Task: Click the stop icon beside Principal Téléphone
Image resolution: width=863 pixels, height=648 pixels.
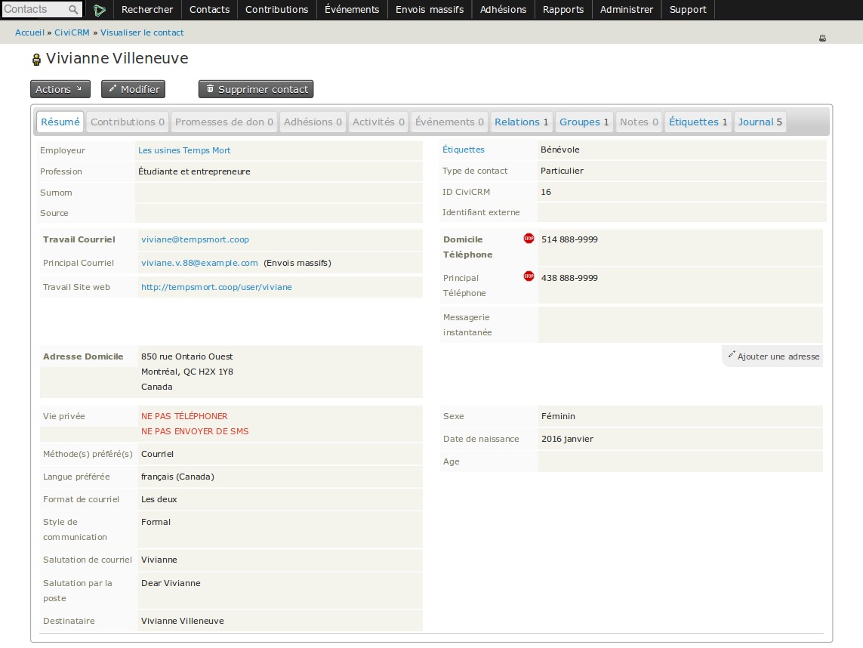Action: (x=529, y=276)
